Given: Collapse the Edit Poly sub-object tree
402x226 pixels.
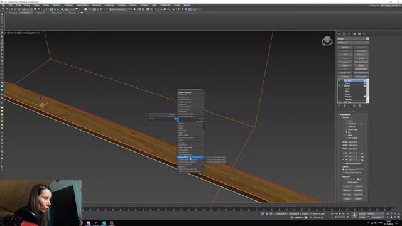Looking at the screenshot, I should [x=342, y=86].
